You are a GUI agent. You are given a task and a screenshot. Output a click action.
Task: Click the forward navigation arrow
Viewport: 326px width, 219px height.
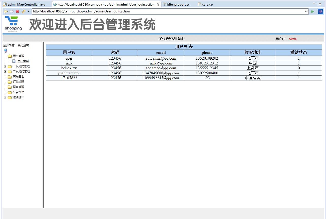click(x=11, y=11)
